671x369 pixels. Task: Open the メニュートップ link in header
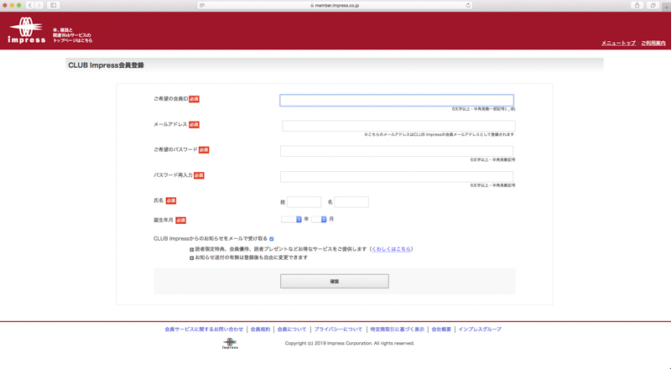click(x=618, y=44)
